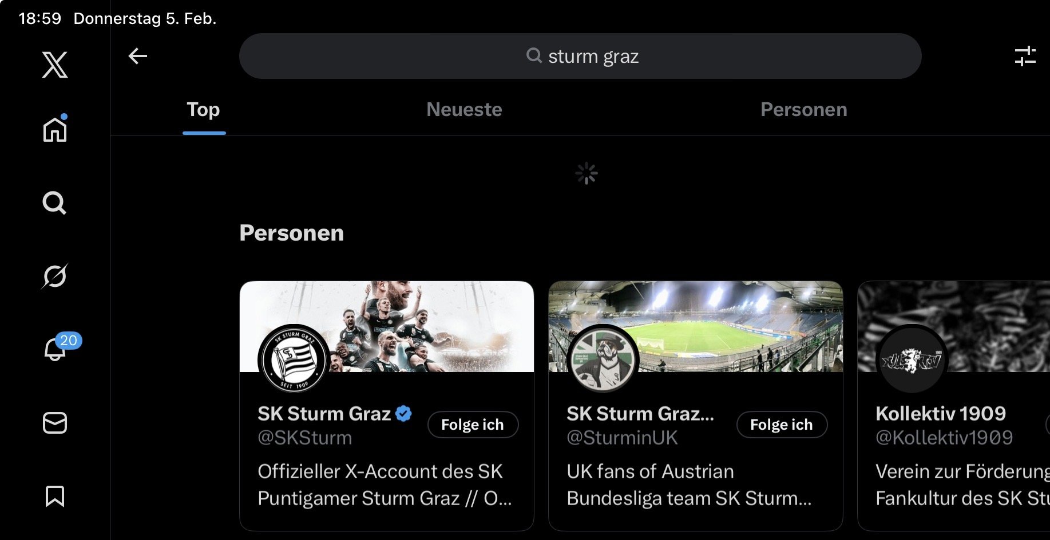Open @Kollektiv1909 profile handle
This screenshot has width=1050, height=540.
[x=944, y=438]
